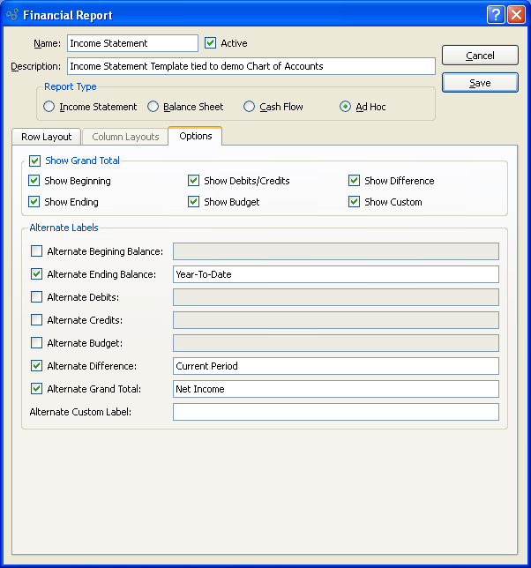Image resolution: width=531 pixels, height=568 pixels.
Task: Click the Alternate Grand Total text field
Action: pyautogui.click(x=335, y=389)
